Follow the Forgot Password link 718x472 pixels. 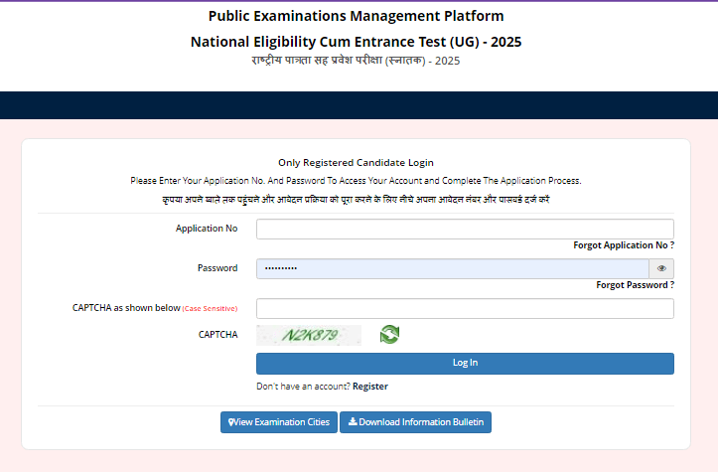click(x=635, y=285)
